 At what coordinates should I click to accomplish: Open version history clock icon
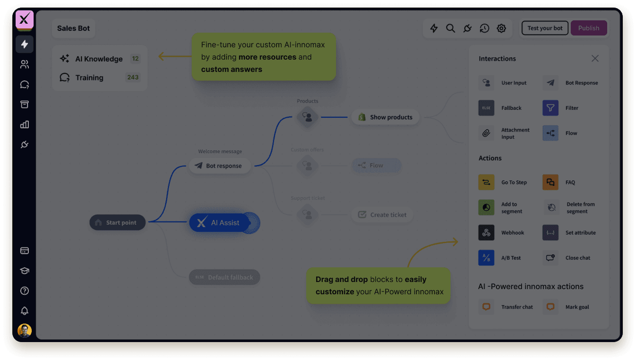point(484,28)
